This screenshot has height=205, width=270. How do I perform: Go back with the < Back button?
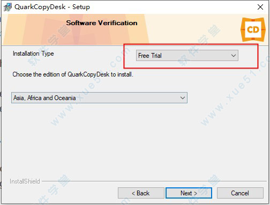pos(141,193)
